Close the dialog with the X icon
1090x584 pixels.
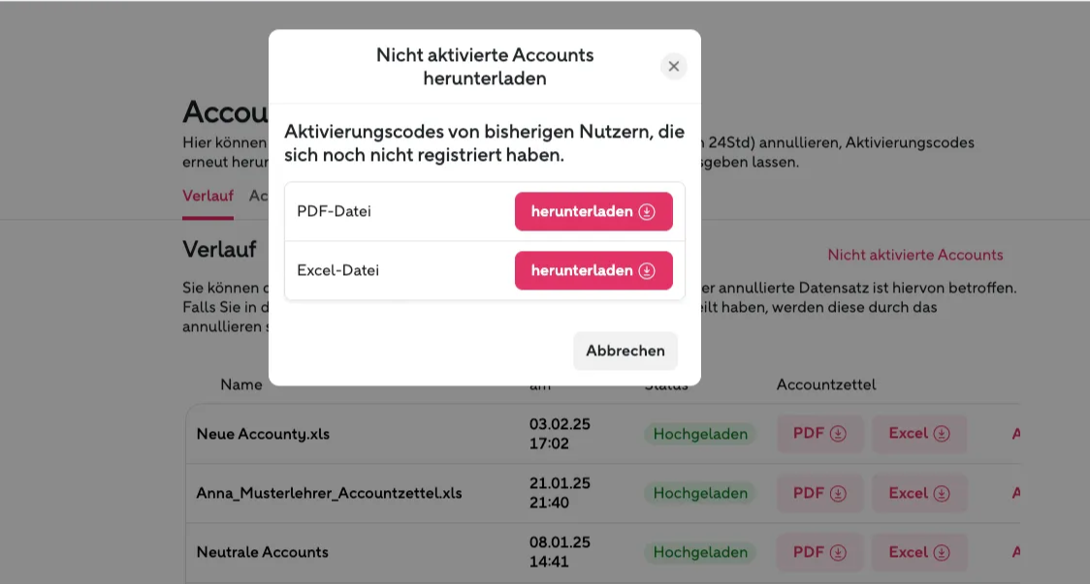tap(673, 67)
